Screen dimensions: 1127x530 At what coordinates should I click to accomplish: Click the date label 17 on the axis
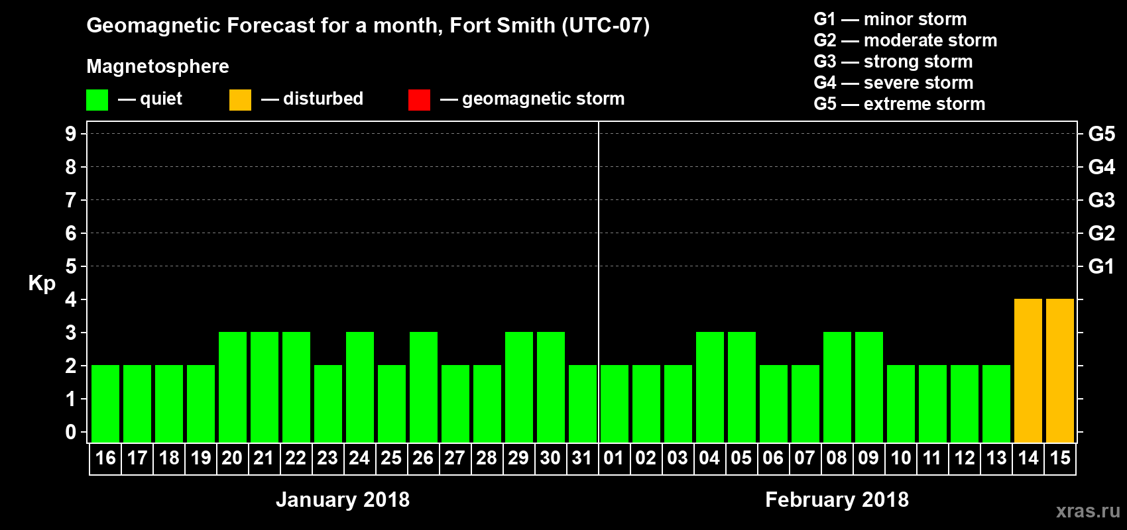coord(137,458)
